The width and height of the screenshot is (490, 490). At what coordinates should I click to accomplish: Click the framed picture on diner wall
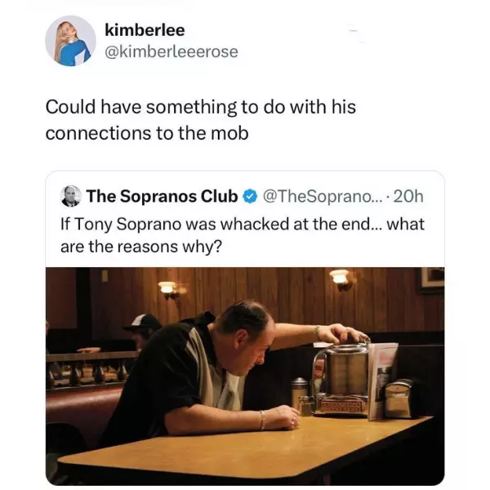(x=433, y=278)
